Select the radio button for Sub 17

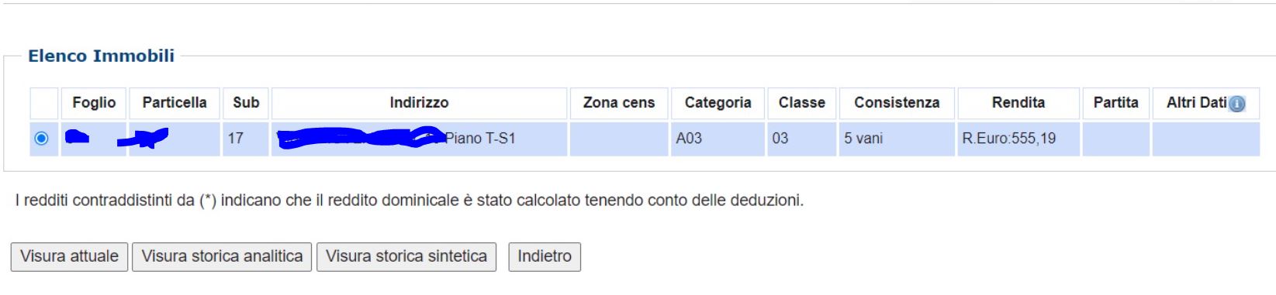pyautogui.click(x=42, y=139)
